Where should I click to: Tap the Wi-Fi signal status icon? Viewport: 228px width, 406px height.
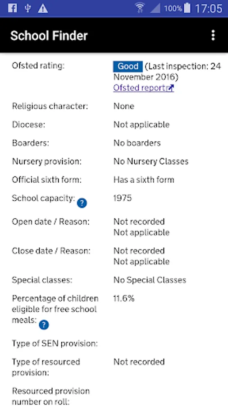(x=140, y=8)
